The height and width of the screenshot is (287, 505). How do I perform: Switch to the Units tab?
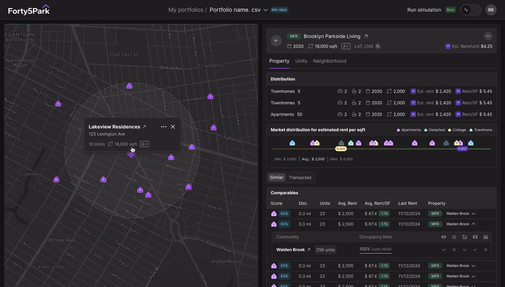[301, 61]
